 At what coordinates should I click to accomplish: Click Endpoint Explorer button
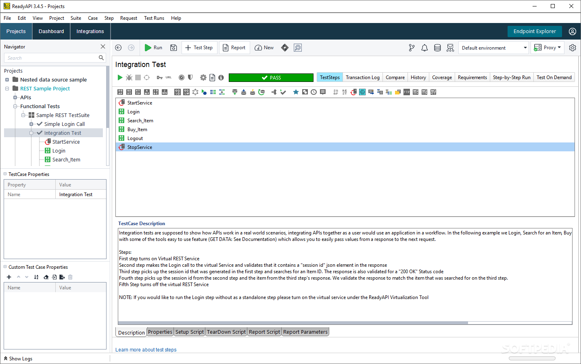[x=535, y=31]
